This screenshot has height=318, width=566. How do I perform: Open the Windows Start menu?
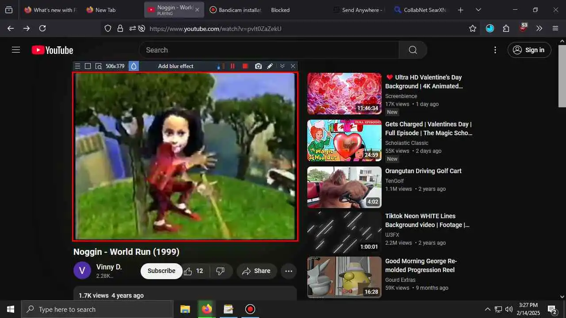(11, 309)
